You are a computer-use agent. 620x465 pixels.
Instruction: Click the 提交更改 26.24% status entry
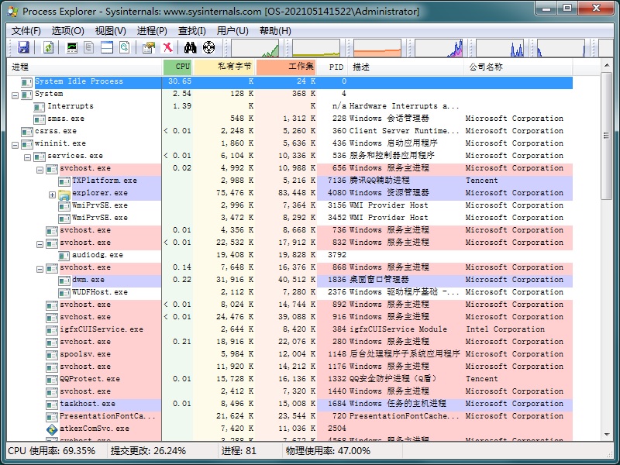tap(148, 451)
